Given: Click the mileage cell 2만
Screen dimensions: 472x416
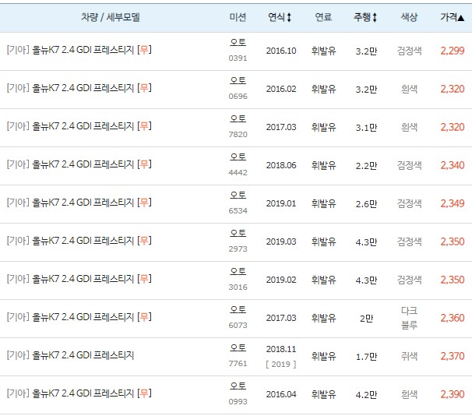Looking at the screenshot, I should pyautogui.click(x=366, y=319).
